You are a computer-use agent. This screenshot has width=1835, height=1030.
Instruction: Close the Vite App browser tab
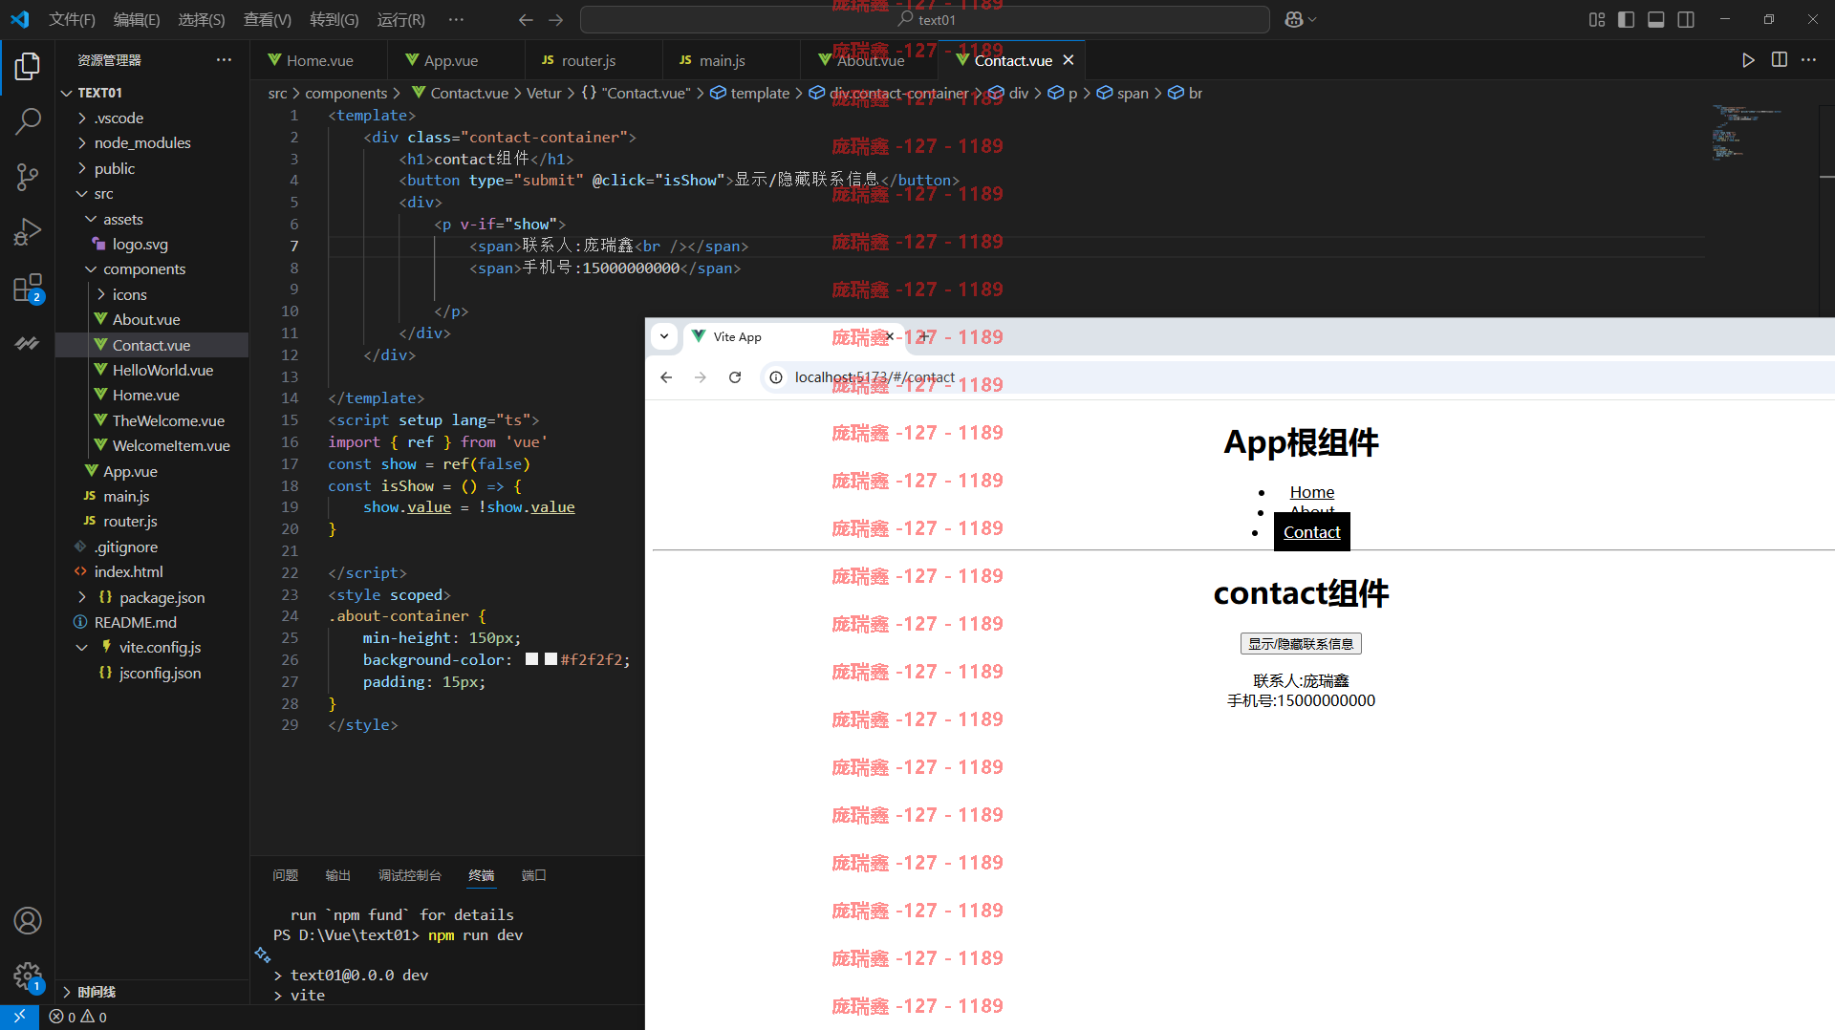click(x=890, y=336)
